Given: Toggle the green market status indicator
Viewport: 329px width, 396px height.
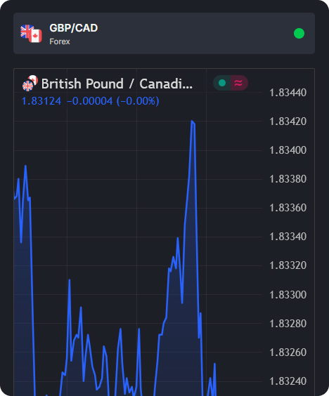Looking at the screenshot, I should (222, 83).
